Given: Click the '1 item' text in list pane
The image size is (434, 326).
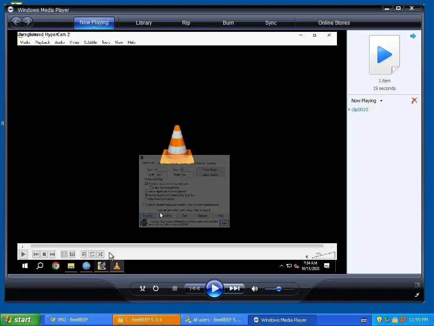Looking at the screenshot, I should point(384,81).
